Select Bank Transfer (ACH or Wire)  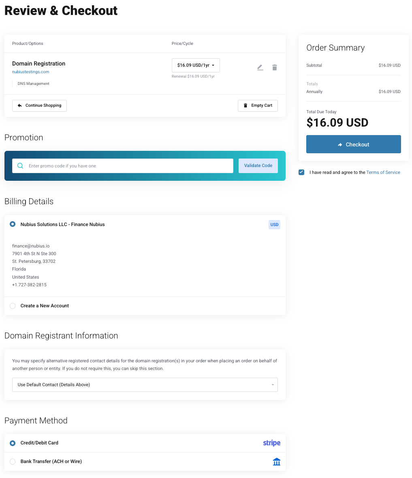coord(13,461)
